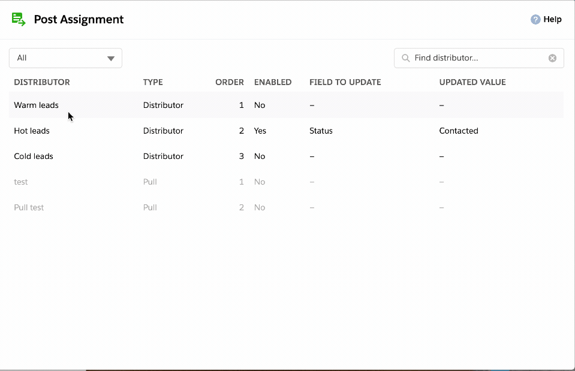Click Pull type in Pull test row
Image resolution: width=575 pixels, height=371 pixels.
[150, 207]
